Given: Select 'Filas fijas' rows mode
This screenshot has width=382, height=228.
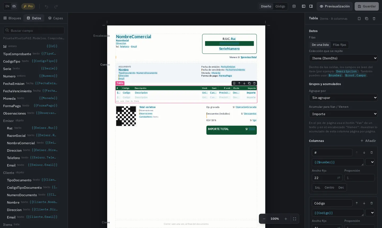Looking at the screenshot, I should (x=340, y=45).
